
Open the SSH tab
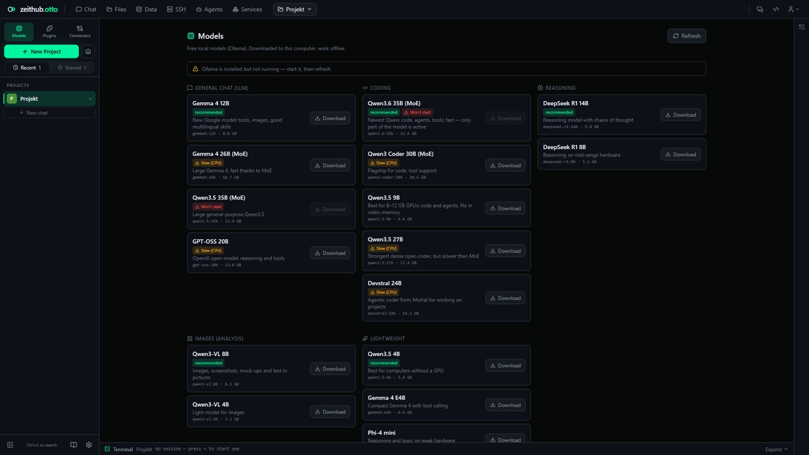(x=176, y=9)
